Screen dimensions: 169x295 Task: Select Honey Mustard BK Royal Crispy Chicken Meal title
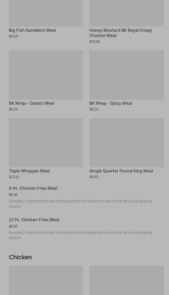tap(121, 33)
